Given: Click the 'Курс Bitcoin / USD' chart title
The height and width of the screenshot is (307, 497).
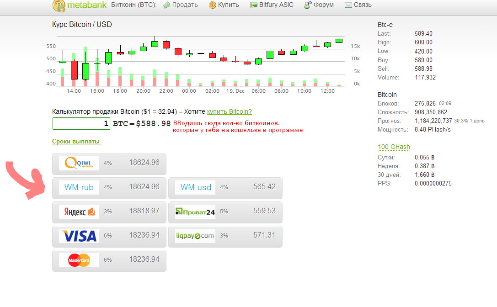Looking at the screenshot, I should [82, 25].
